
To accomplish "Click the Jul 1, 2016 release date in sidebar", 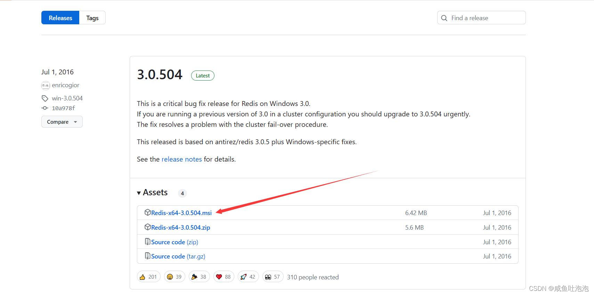I will point(57,72).
